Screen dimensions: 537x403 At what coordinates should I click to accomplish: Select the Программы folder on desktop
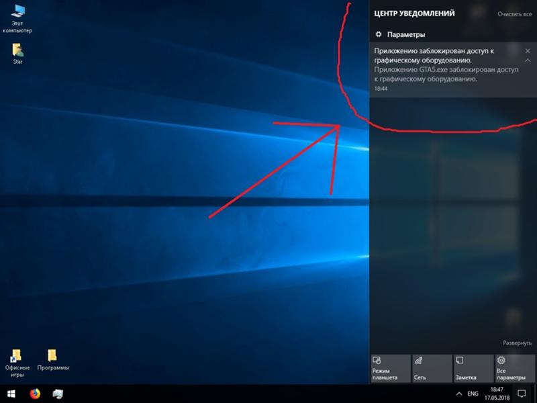(x=53, y=360)
